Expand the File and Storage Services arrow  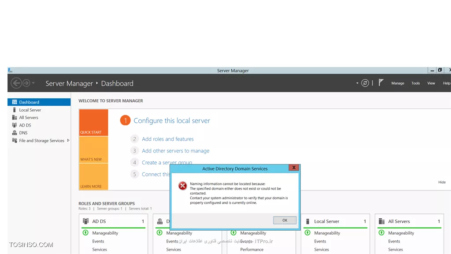tap(68, 141)
